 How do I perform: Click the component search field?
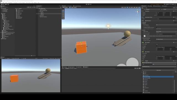click(158, 69)
